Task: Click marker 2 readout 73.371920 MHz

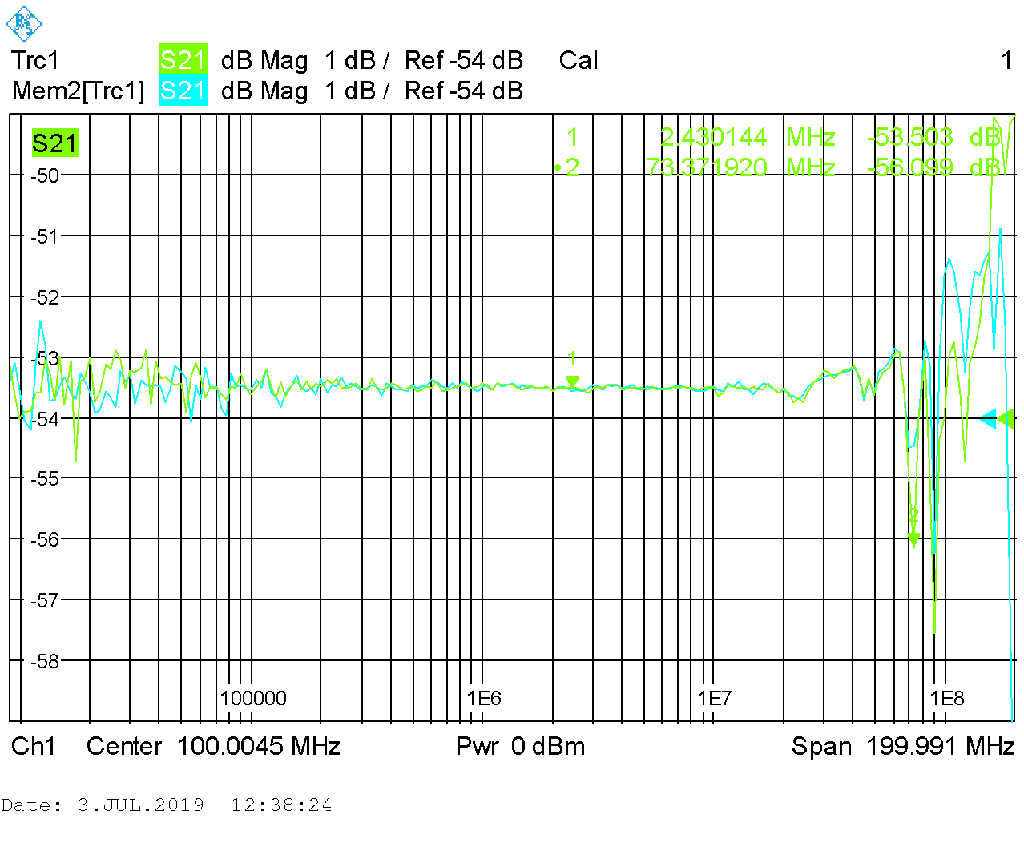Action: [707, 167]
